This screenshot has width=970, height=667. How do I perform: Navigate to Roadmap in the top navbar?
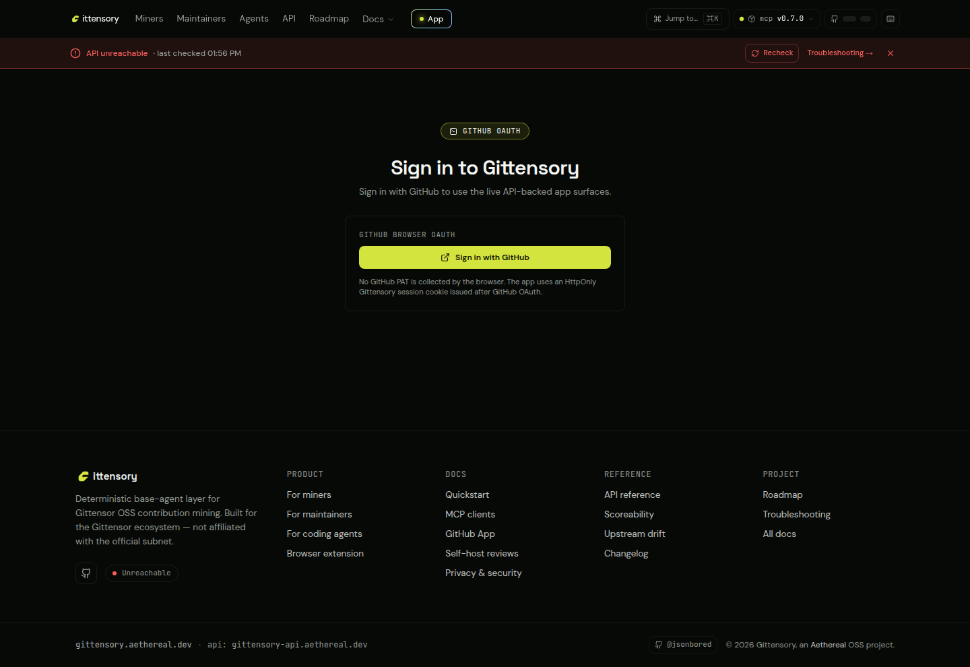click(x=329, y=19)
